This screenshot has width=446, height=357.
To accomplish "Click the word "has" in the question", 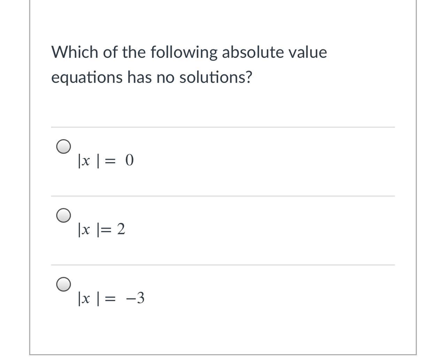I will (139, 77).
